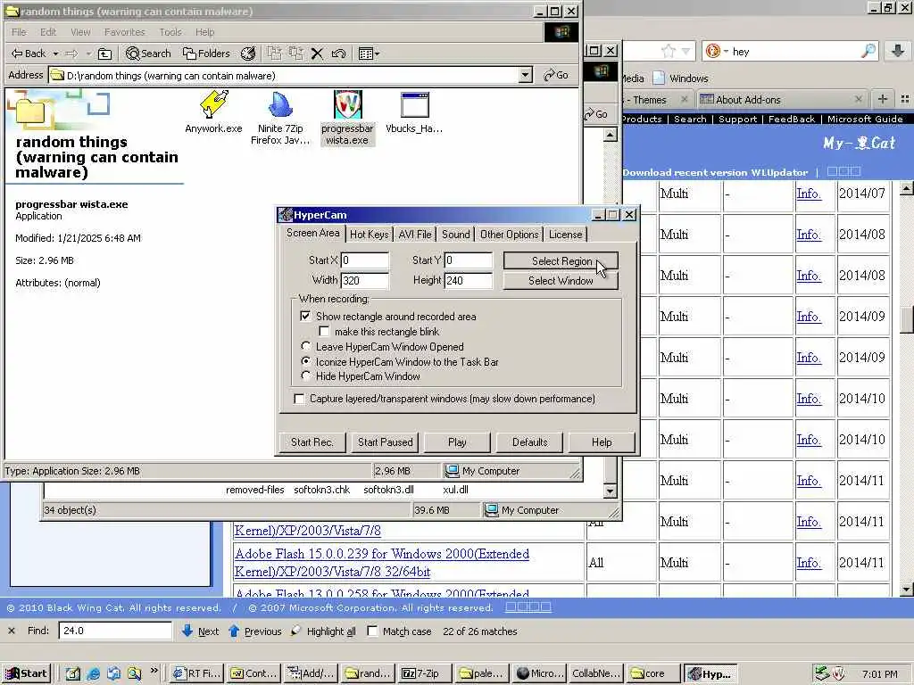Open the Info link for 2014/07 row
This screenshot has width=914, height=685.
click(x=809, y=194)
